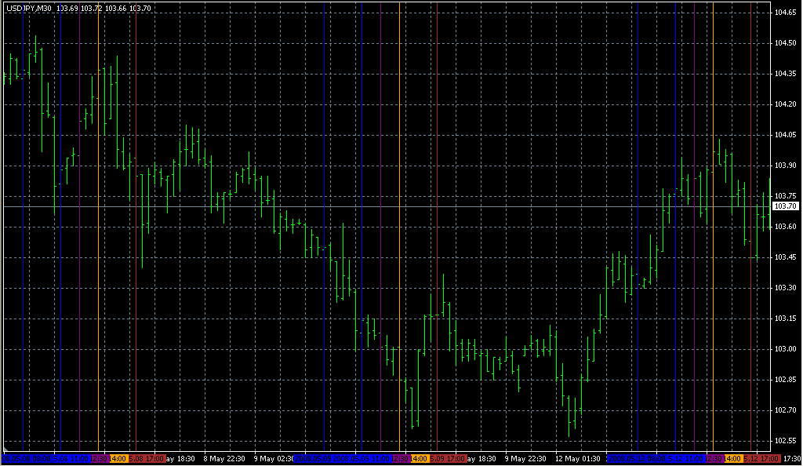Click the 9 May 22:30 time label
The height and width of the screenshot is (466, 803).
pos(525,458)
